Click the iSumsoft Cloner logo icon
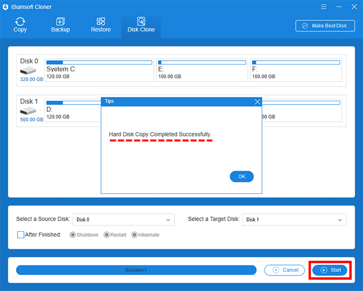Image resolution: width=363 pixels, height=291 pixels. (6, 7)
